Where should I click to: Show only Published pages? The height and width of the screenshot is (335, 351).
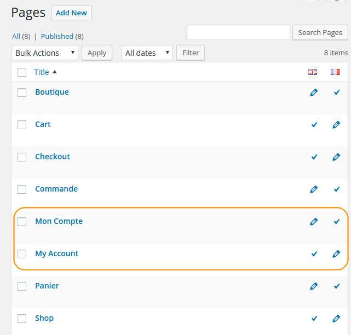(x=62, y=36)
